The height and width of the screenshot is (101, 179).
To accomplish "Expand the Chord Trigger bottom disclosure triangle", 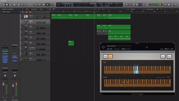I will coord(102,94).
